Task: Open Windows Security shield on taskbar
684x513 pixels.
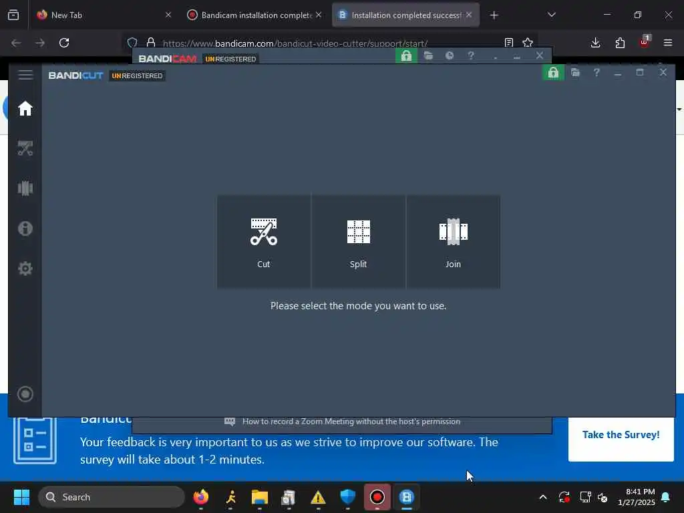Action: coord(347,497)
